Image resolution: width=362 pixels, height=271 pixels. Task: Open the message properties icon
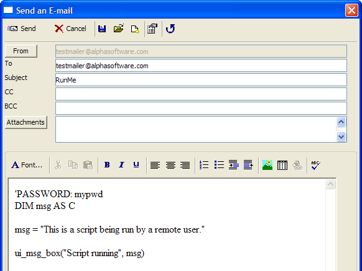pyautogui.click(x=152, y=29)
